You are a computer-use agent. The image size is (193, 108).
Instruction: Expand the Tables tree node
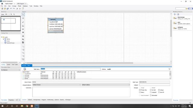tap(3, 39)
